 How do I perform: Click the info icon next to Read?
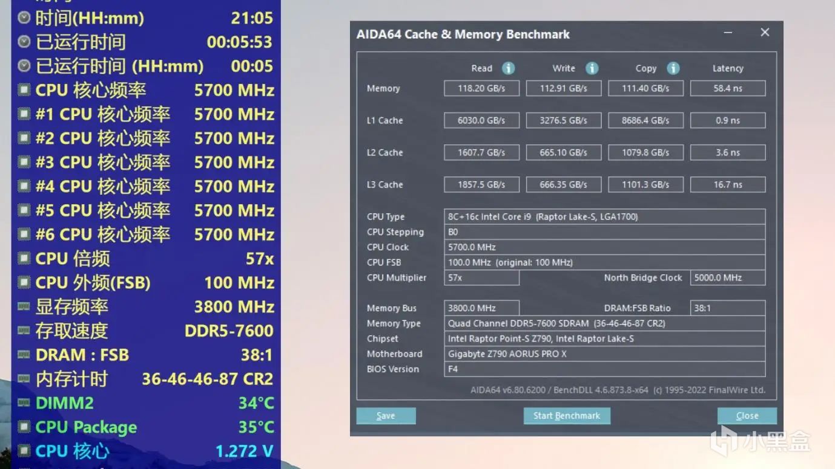(509, 68)
